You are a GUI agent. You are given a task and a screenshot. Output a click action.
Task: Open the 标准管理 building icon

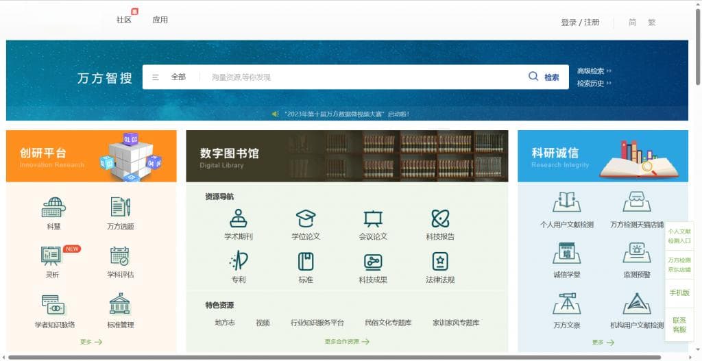(119, 303)
